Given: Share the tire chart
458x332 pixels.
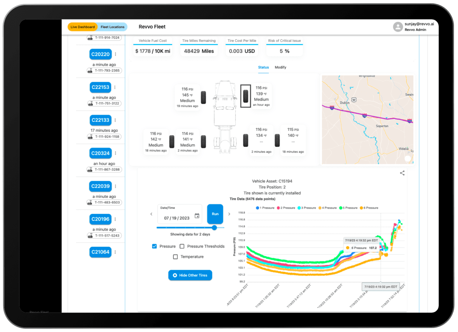Looking at the screenshot, I should pyautogui.click(x=402, y=173).
